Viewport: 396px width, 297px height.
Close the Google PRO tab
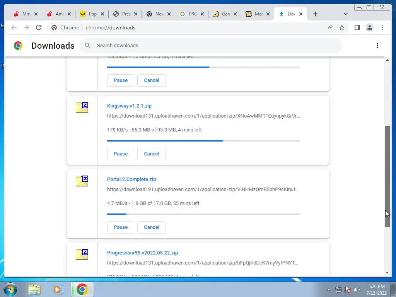coord(202,14)
